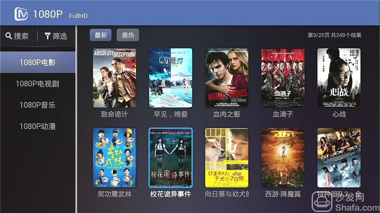
Task: Open the 1080P电视剧 category
Action: click(x=38, y=84)
